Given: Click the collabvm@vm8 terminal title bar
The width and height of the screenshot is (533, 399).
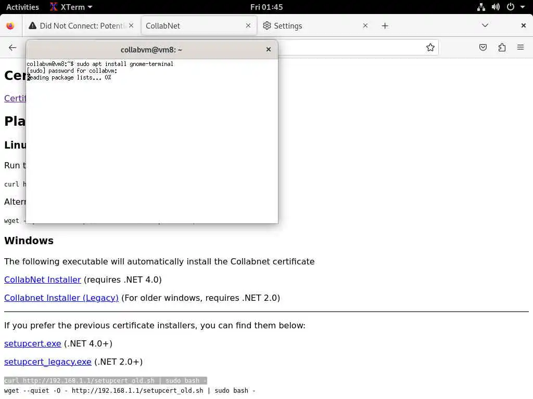Looking at the screenshot, I should [x=151, y=49].
